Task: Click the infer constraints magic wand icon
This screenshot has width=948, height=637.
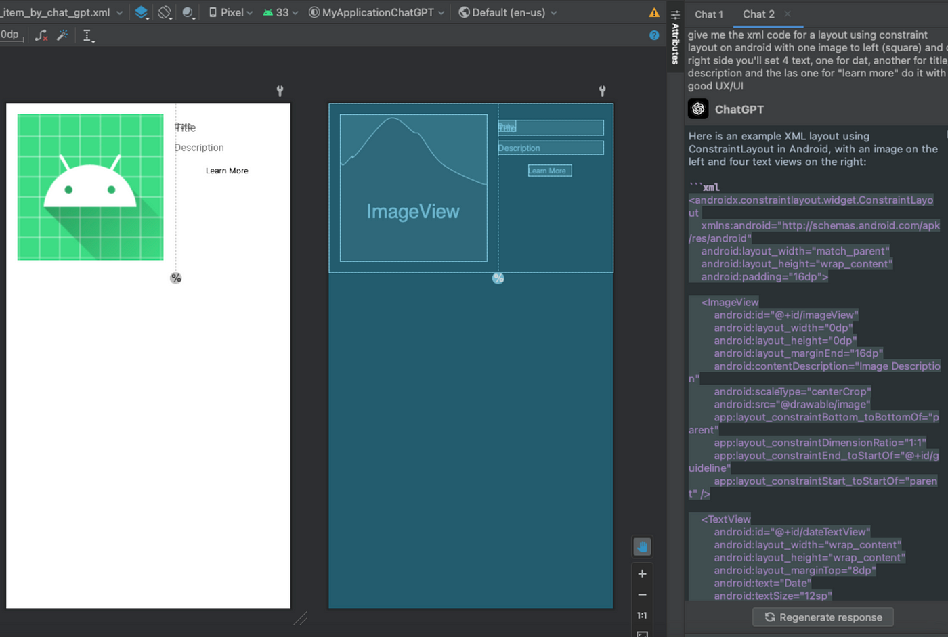Action: click(62, 35)
